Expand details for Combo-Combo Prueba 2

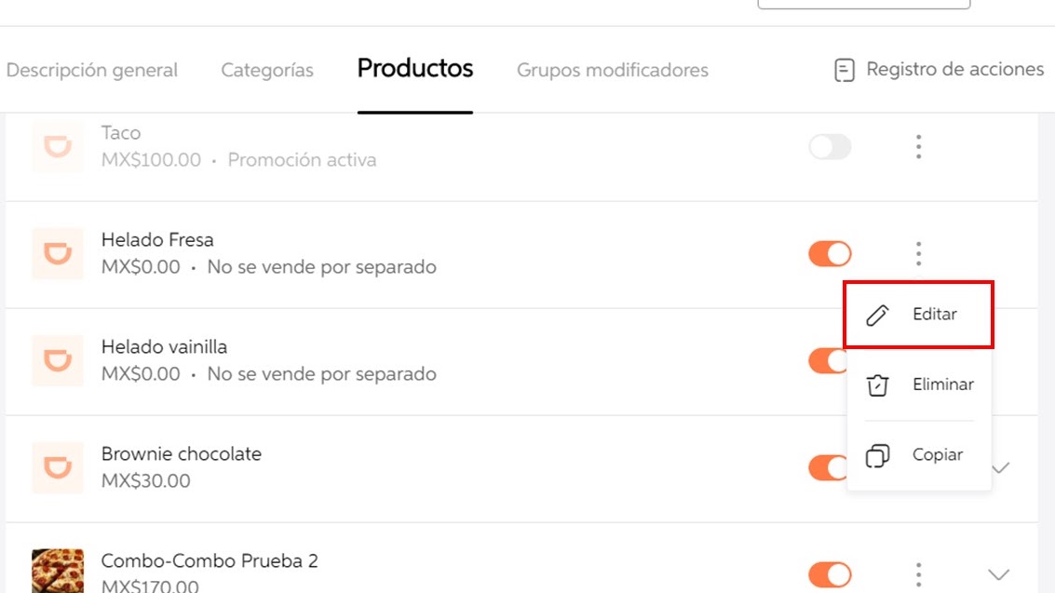(998, 574)
